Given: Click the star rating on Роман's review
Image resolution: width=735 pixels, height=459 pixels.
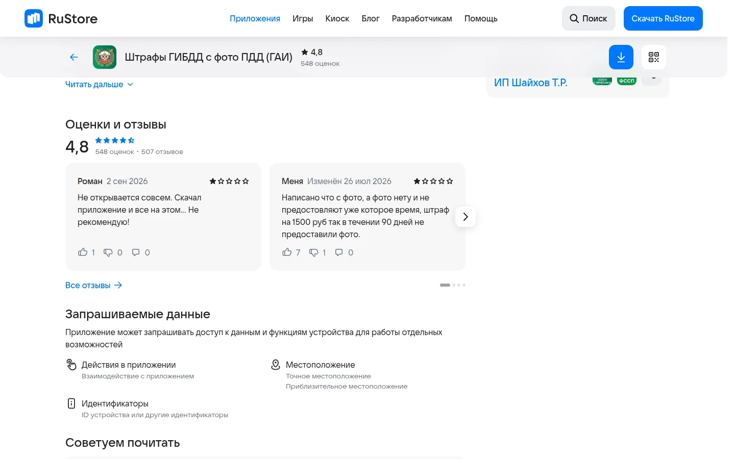Looking at the screenshot, I should (x=229, y=181).
